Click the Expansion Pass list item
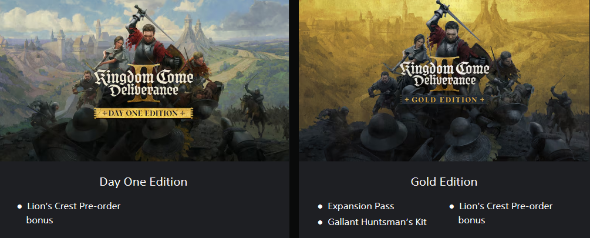Screen dimensions: 590x238 point(361,206)
